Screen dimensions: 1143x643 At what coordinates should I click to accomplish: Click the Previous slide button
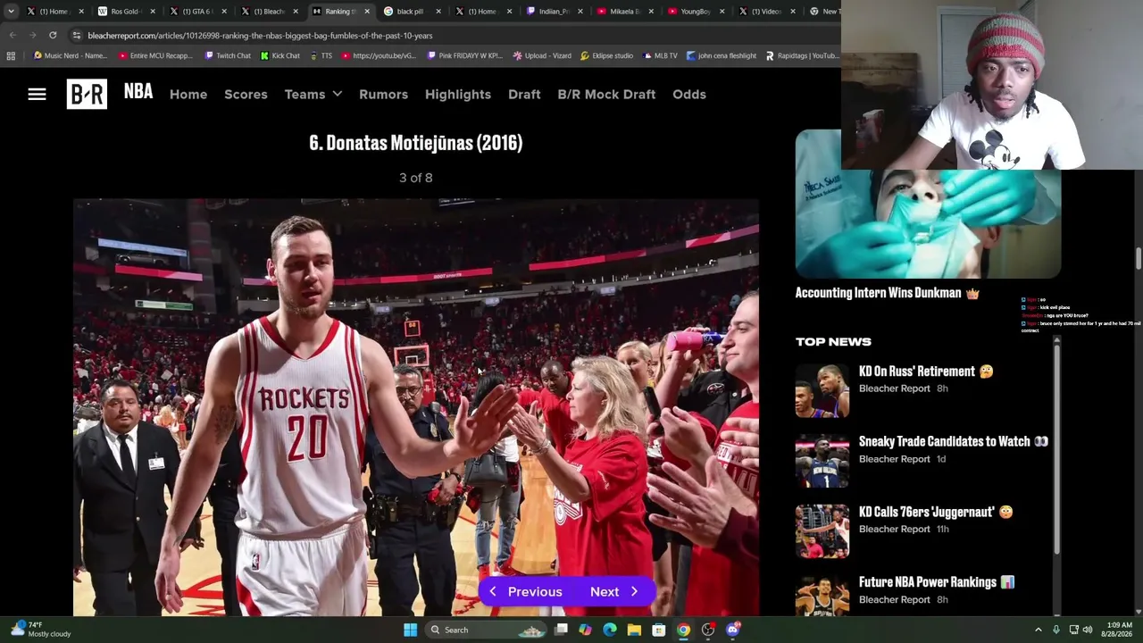(526, 591)
